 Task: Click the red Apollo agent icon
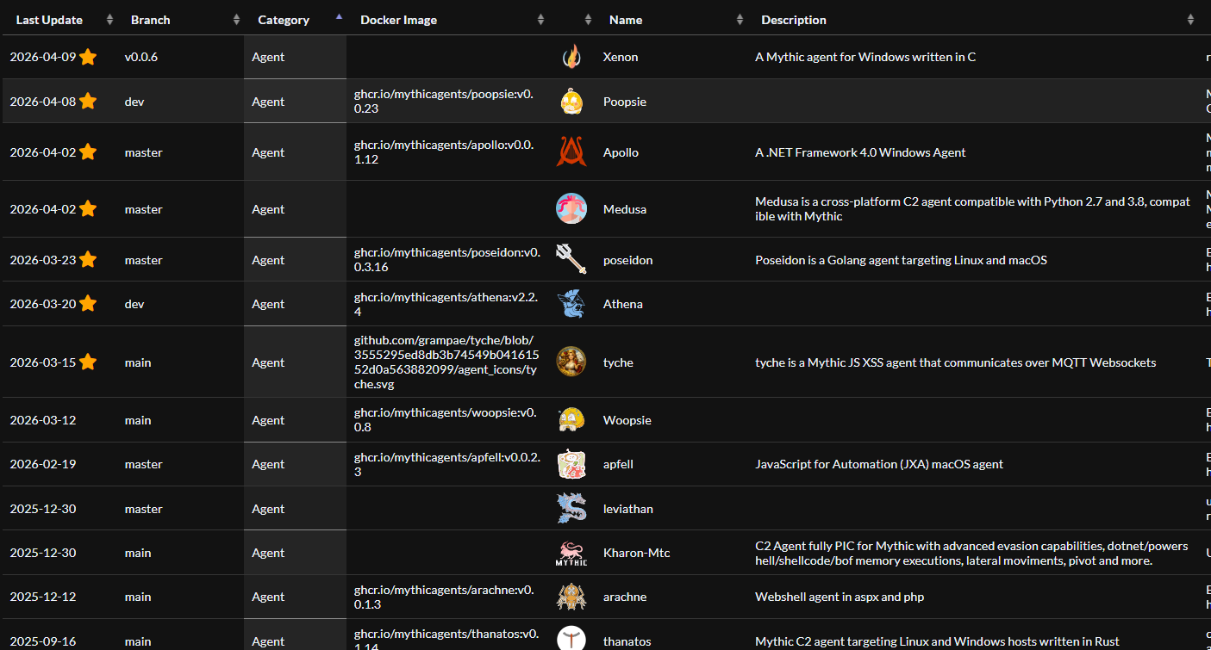[x=571, y=152]
